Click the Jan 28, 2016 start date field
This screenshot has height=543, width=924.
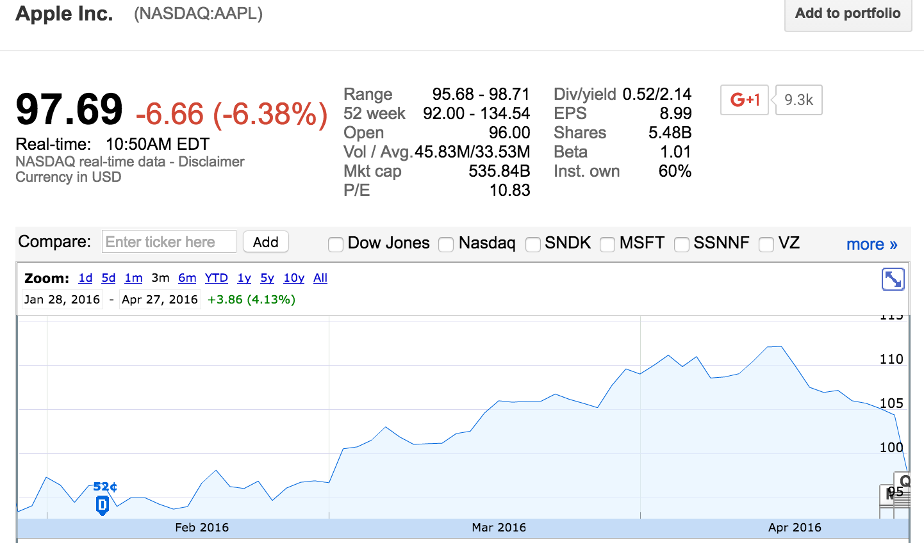tap(62, 300)
